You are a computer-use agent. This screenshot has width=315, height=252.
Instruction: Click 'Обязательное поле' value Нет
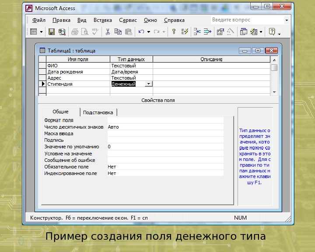(165, 167)
